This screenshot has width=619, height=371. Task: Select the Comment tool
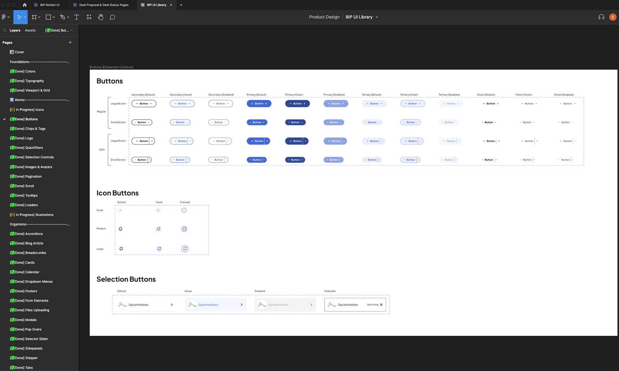[x=112, y=17]
